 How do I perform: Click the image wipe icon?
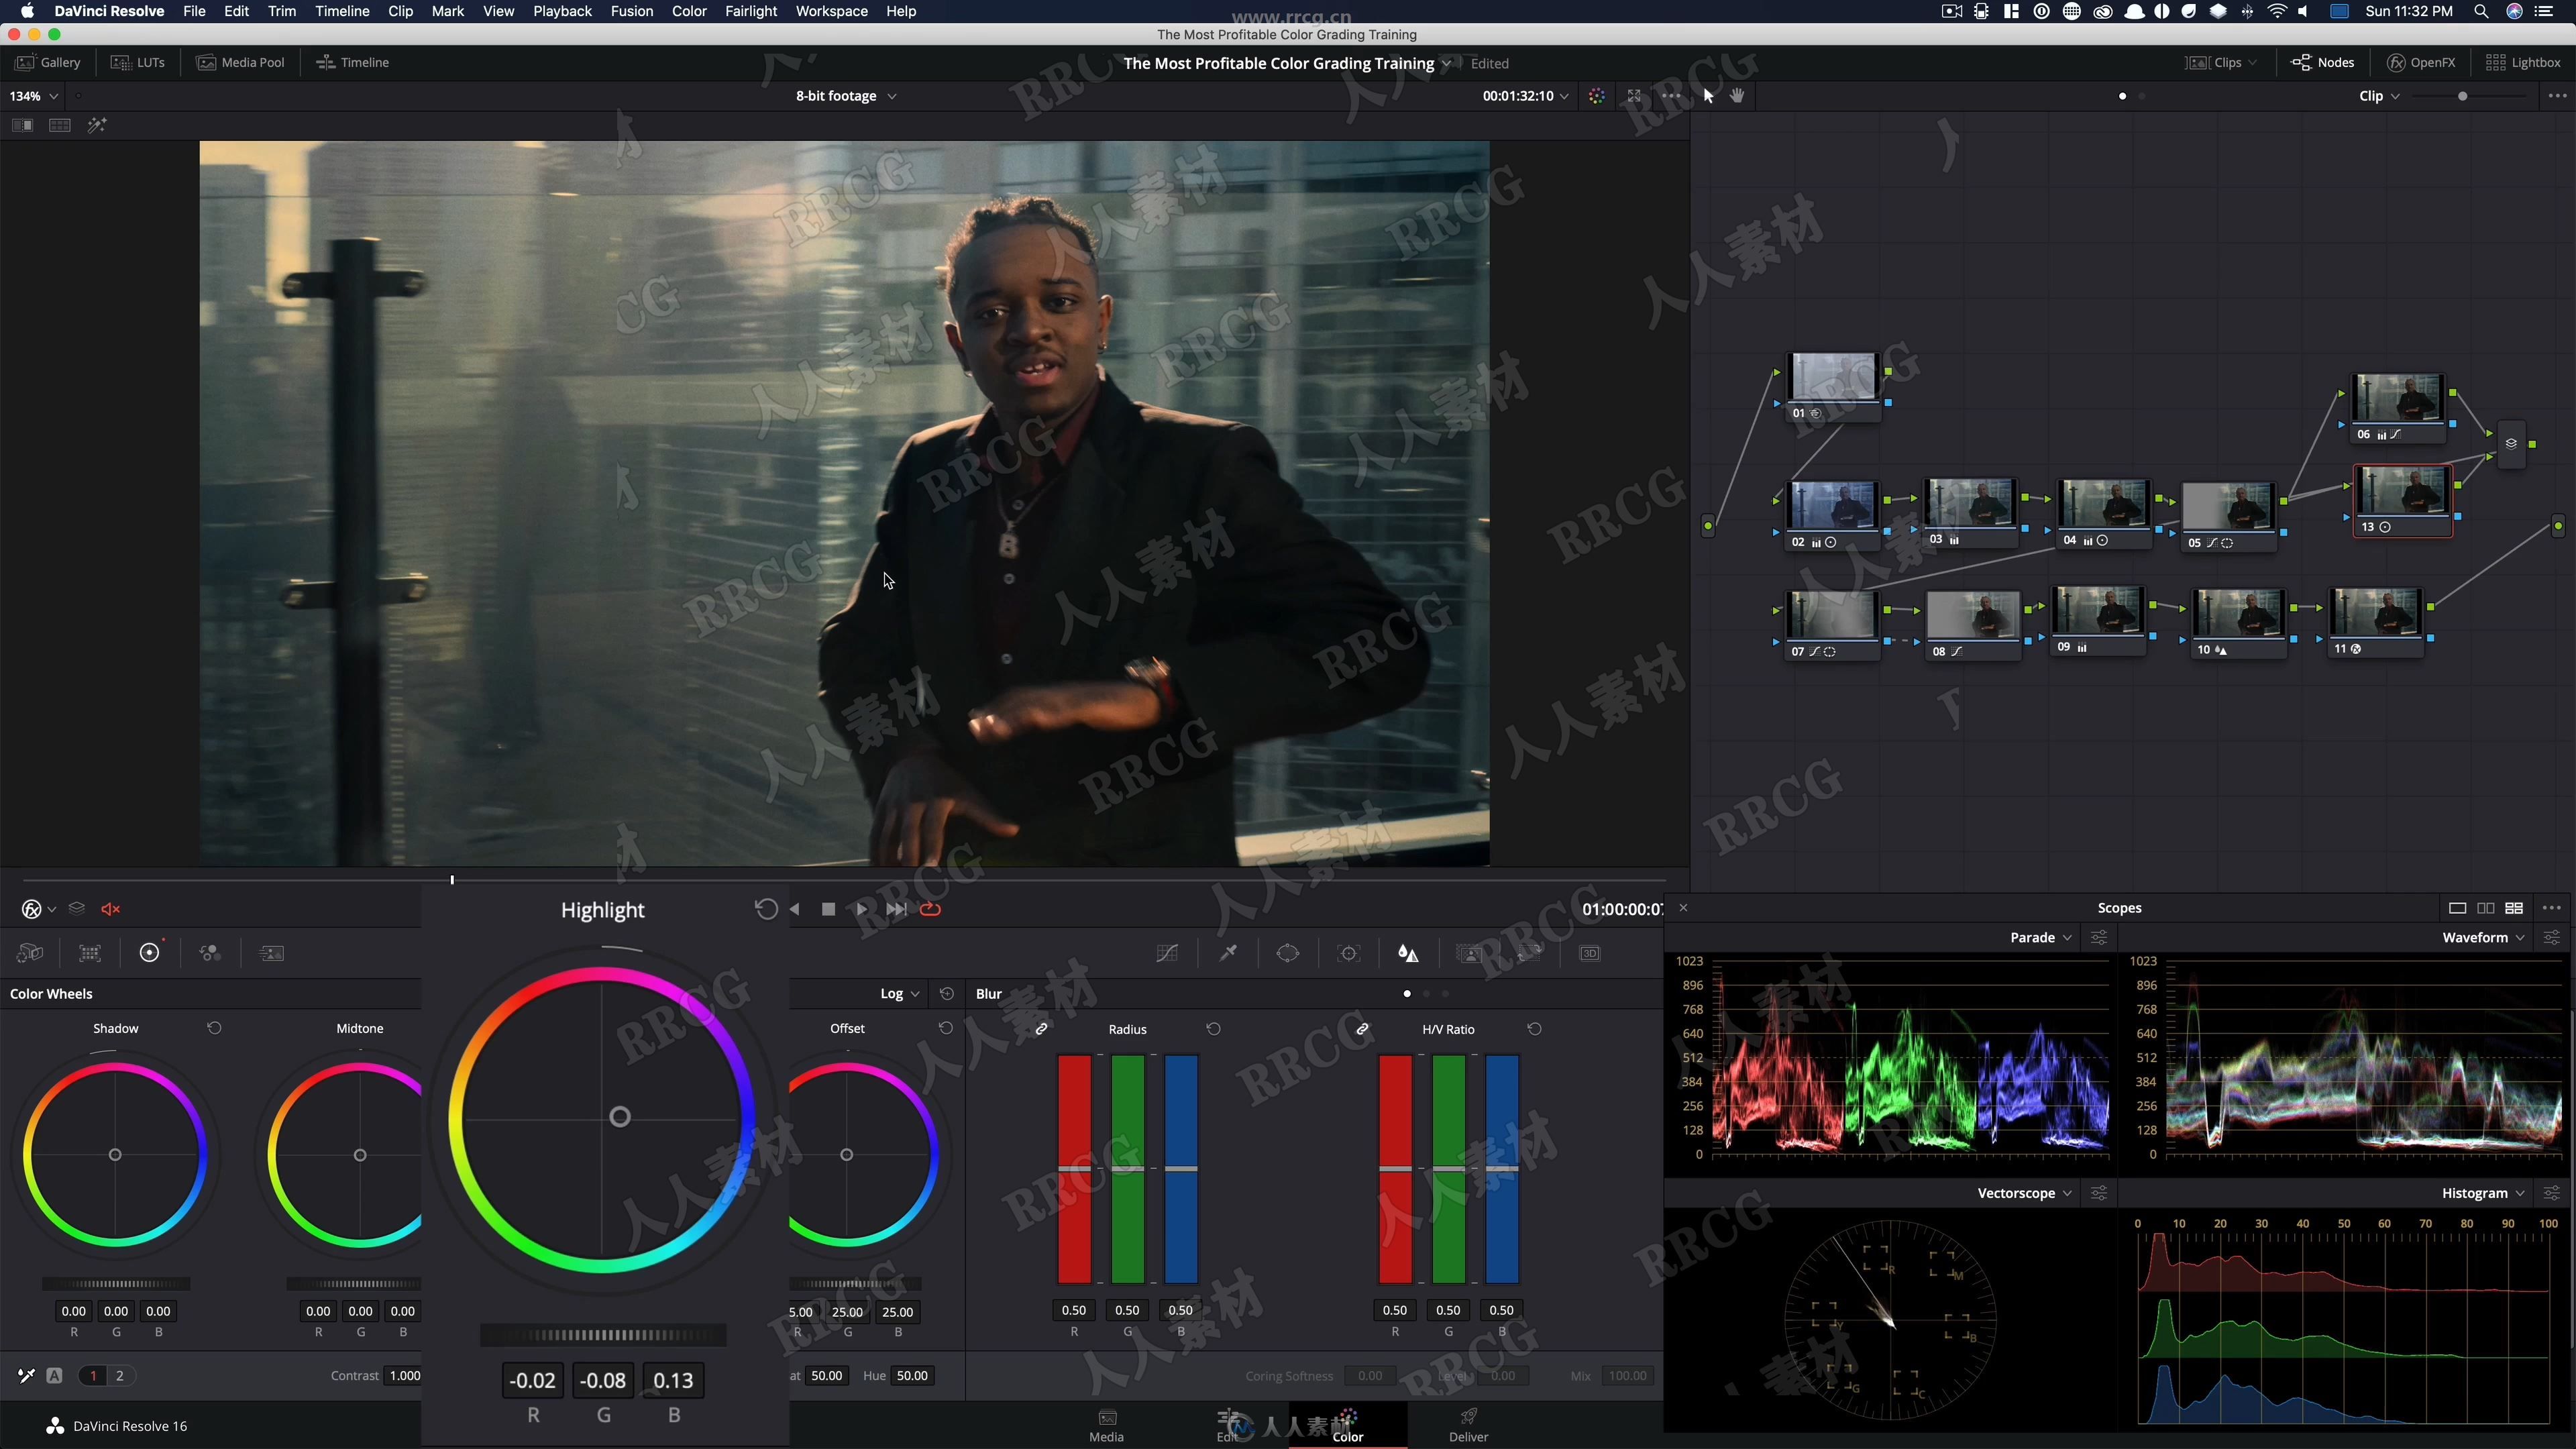[22, 125]
